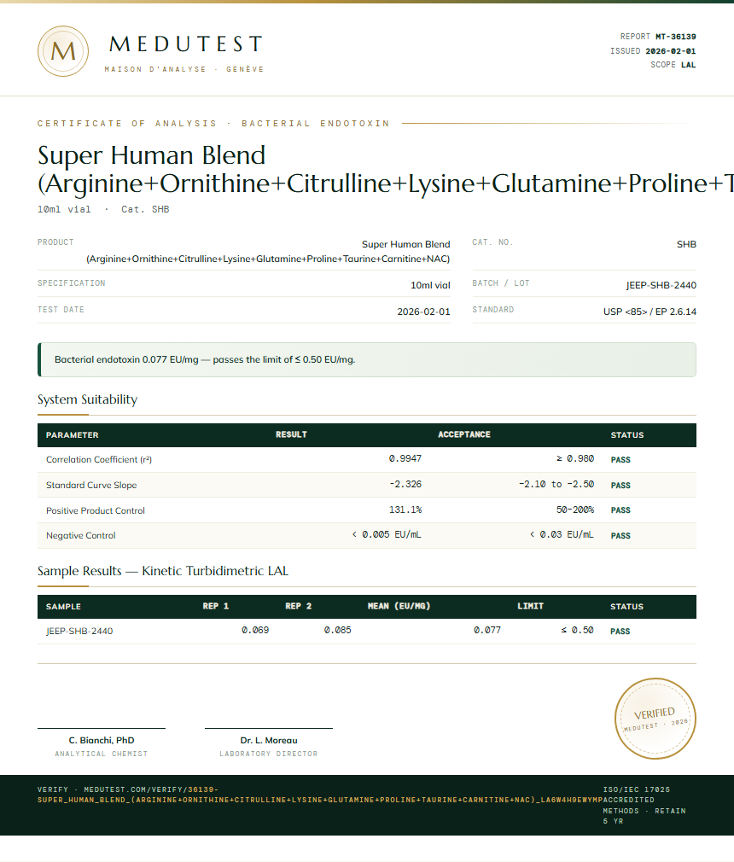Click the Sample Results Kinetic Turbidimetric heading
Screen dimensions: 734x862
(163, 571)
